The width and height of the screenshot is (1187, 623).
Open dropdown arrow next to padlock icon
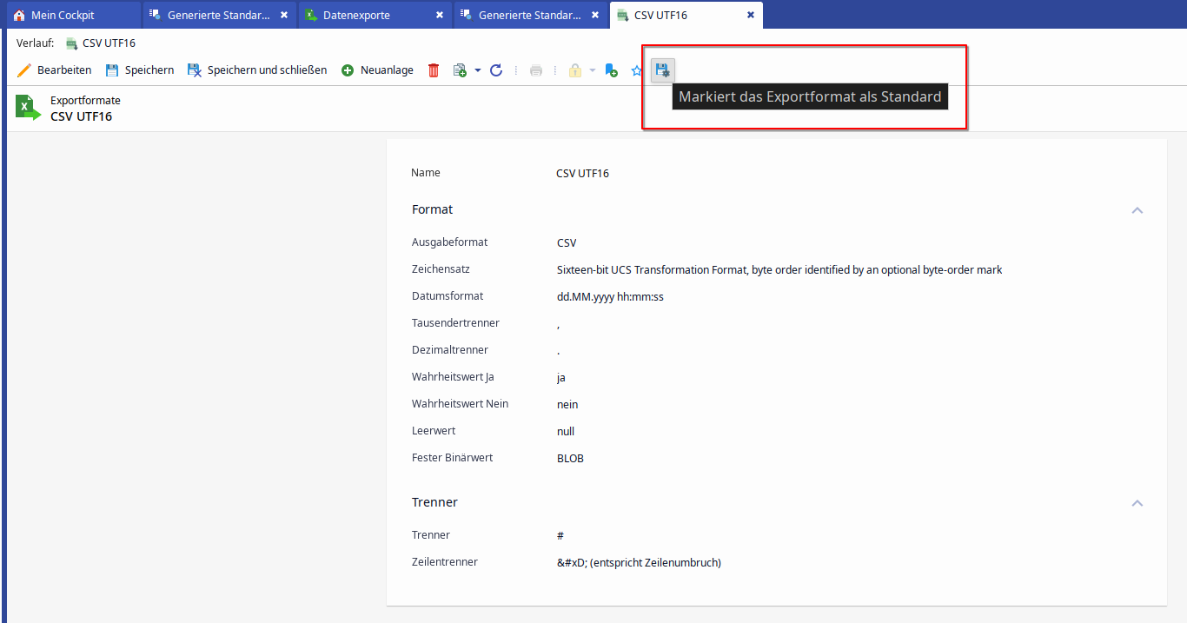(x=593, y=70)
